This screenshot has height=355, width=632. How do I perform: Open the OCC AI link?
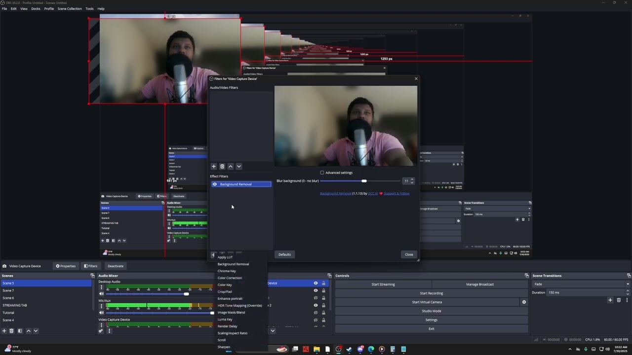pyautogui.click(x=373, y=193)
